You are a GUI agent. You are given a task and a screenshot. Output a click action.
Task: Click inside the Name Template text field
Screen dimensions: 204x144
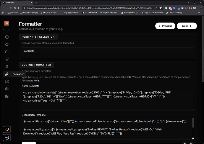[108, 97]
